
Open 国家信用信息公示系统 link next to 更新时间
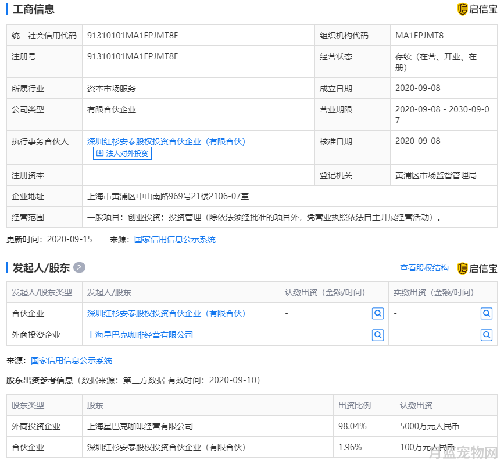[x=174, y=239]
